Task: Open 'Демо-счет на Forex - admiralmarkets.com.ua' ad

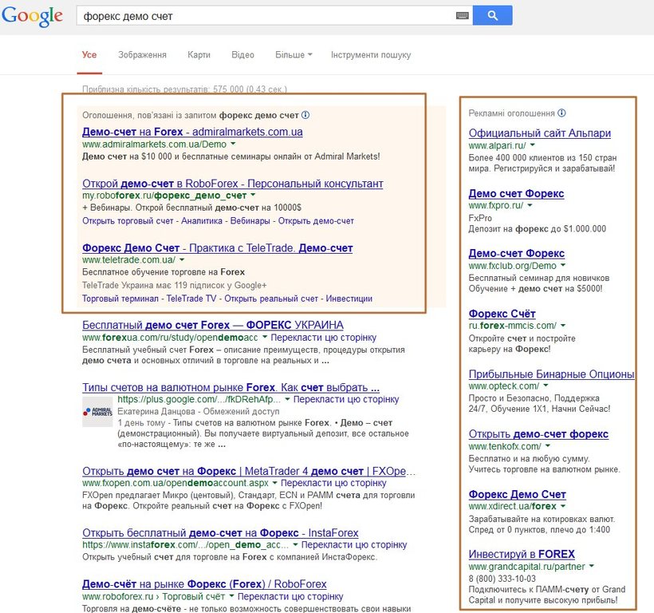Action: [x=192, y=132]
